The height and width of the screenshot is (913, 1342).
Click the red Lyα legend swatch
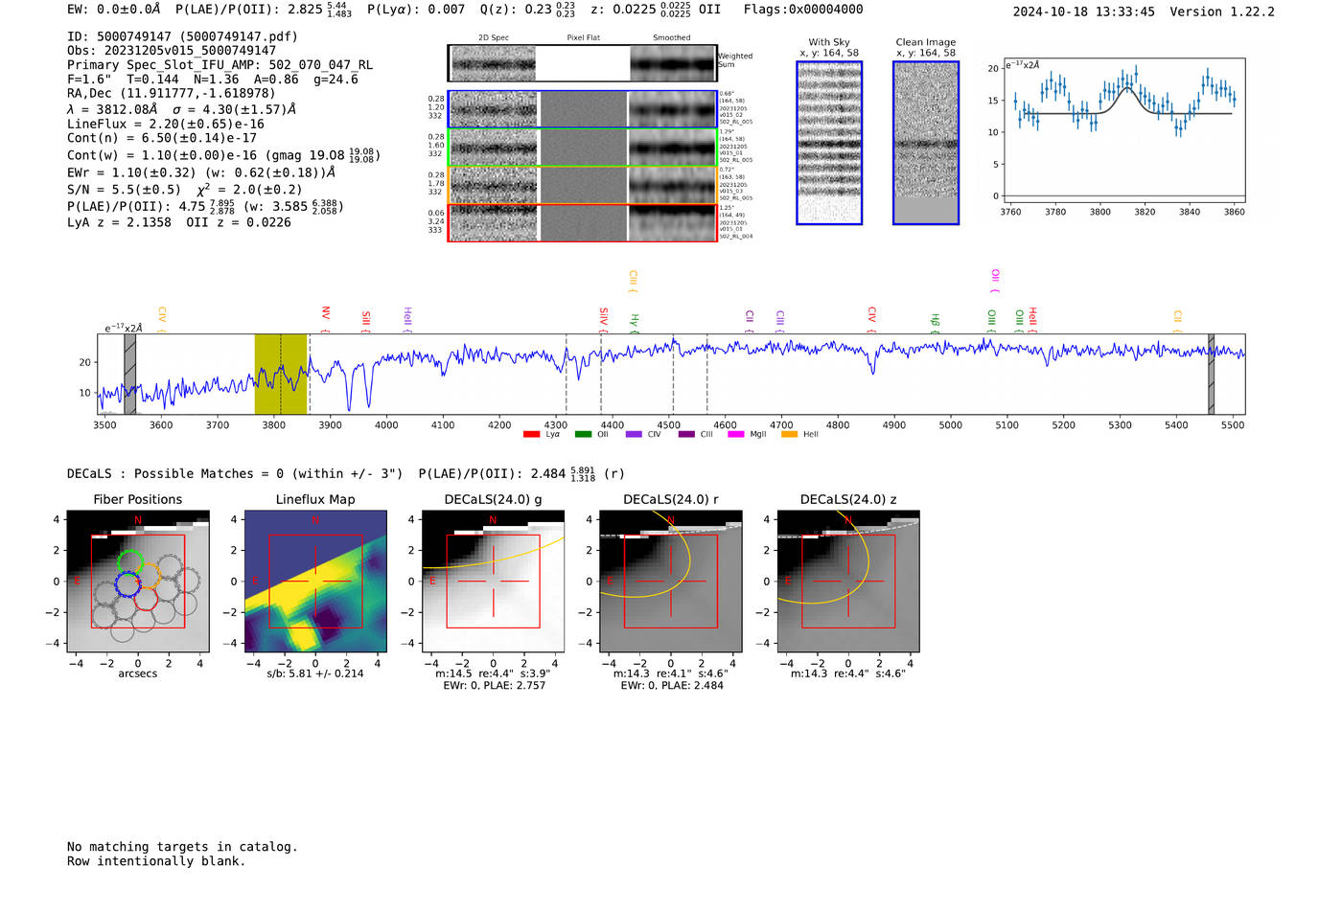[x=531, y=435]
